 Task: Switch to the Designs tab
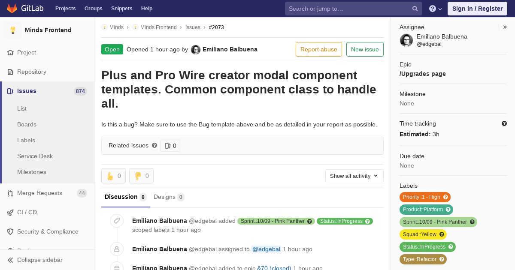169,197
